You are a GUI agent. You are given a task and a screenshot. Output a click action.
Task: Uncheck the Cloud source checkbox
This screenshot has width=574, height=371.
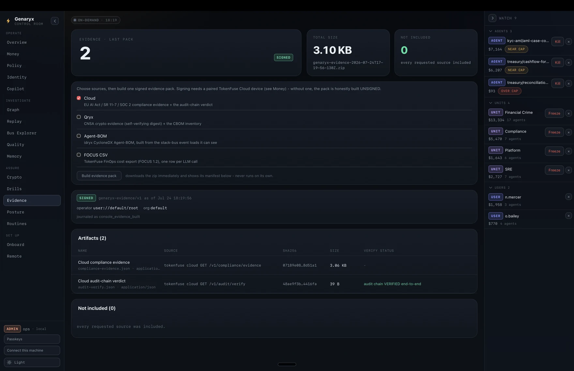pyautogui.click(x=79, y=98)
